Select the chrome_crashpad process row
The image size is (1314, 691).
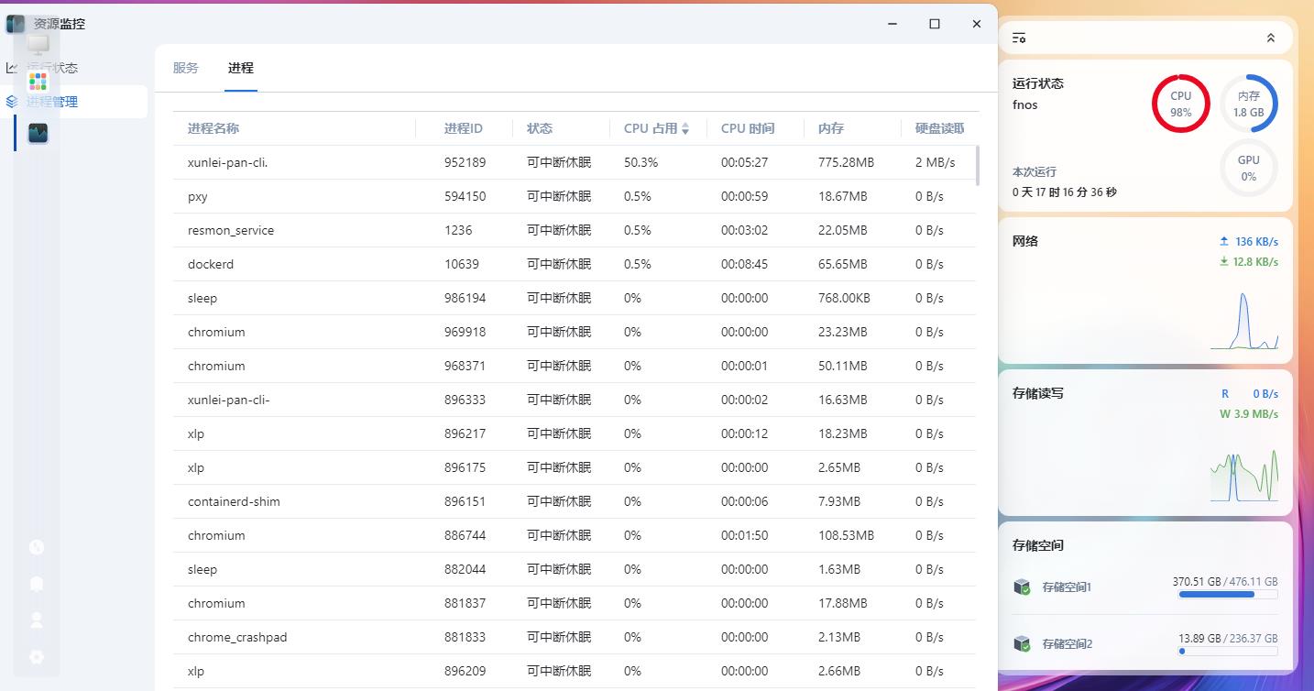(x=575, y=637)
